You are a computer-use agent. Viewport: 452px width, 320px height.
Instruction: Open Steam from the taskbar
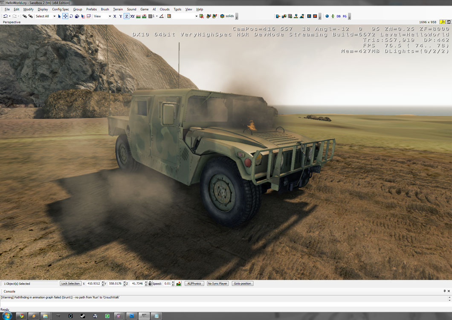82,316
